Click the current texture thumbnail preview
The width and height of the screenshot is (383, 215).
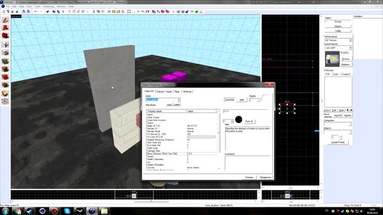[x=332, y=59]
